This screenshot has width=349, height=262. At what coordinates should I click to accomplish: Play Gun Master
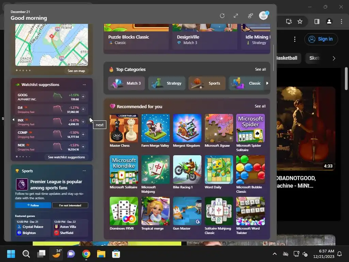(x=187, y=214)
